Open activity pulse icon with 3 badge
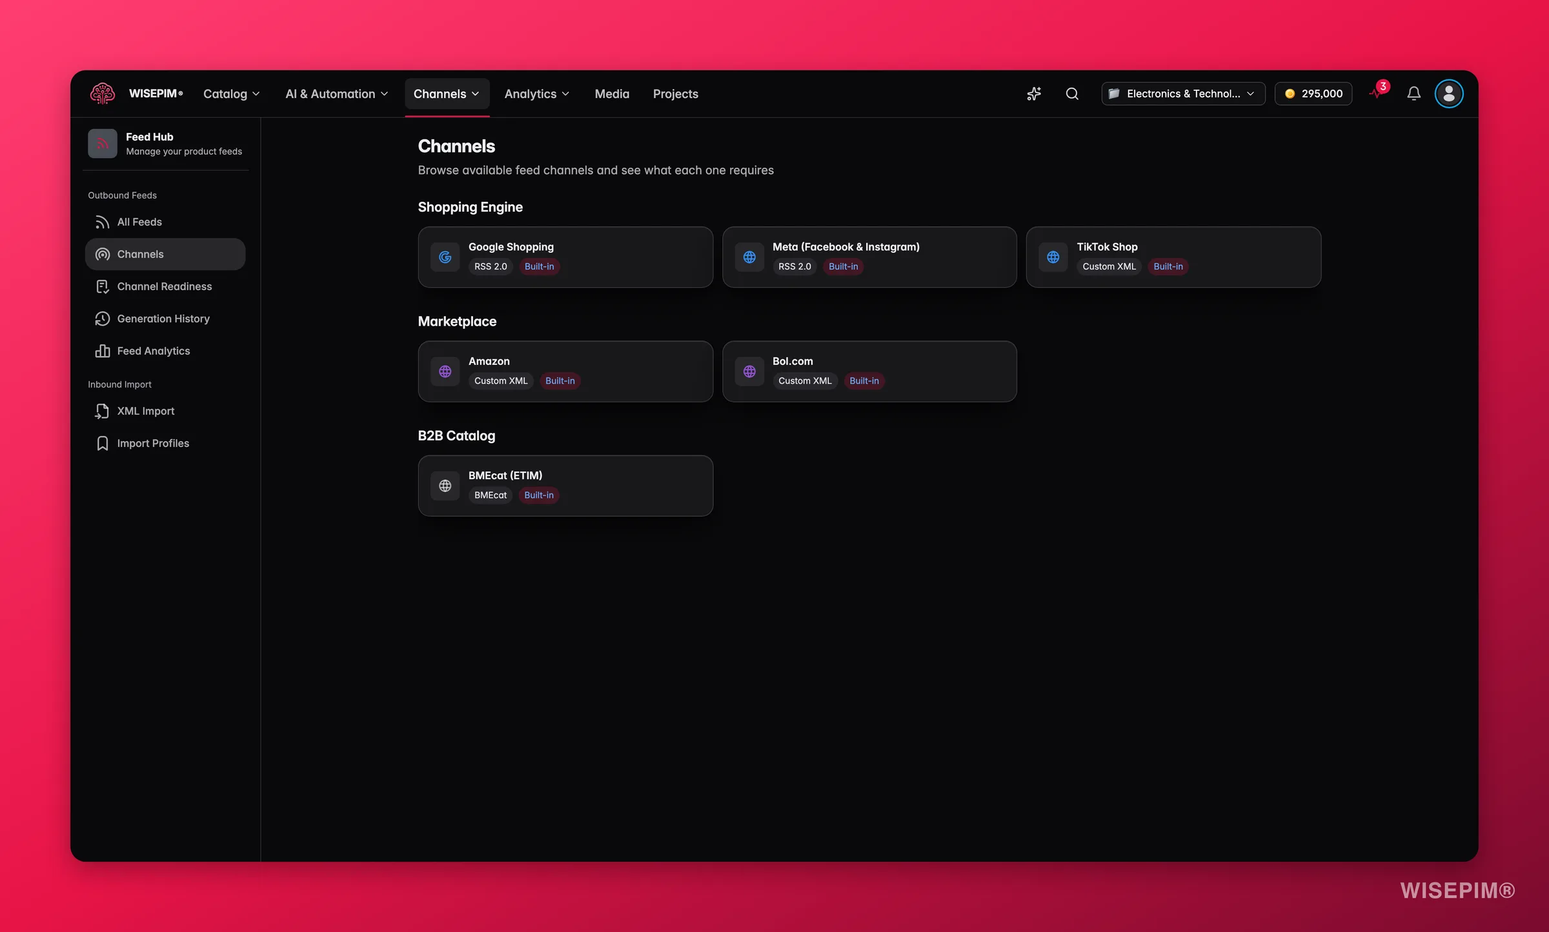This screenshot has width=1549, height=932. (x=1378, y=92)
